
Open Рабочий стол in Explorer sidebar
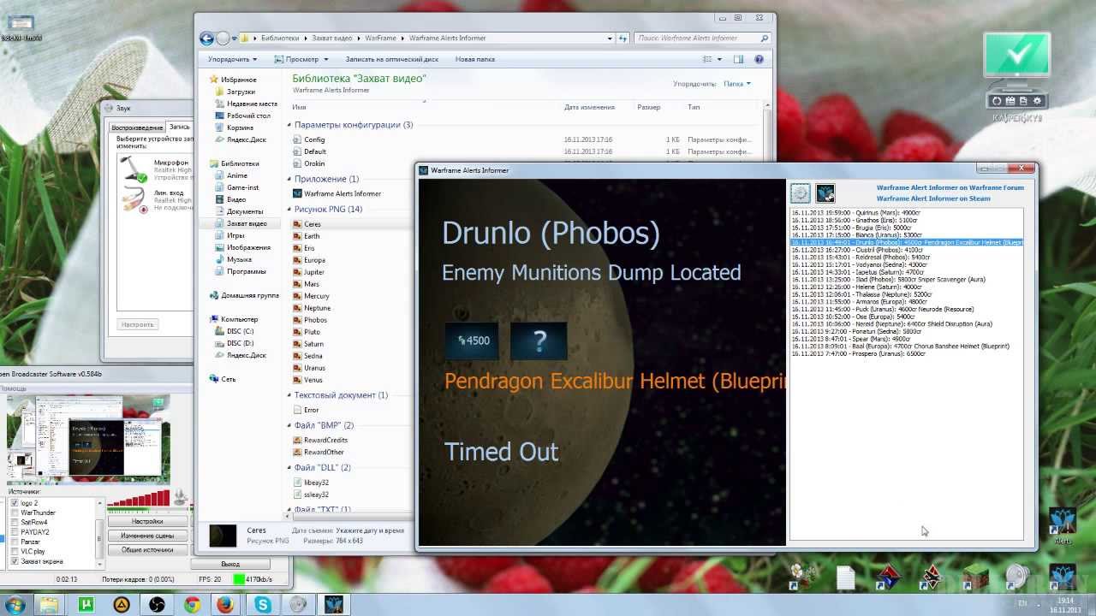242,115
